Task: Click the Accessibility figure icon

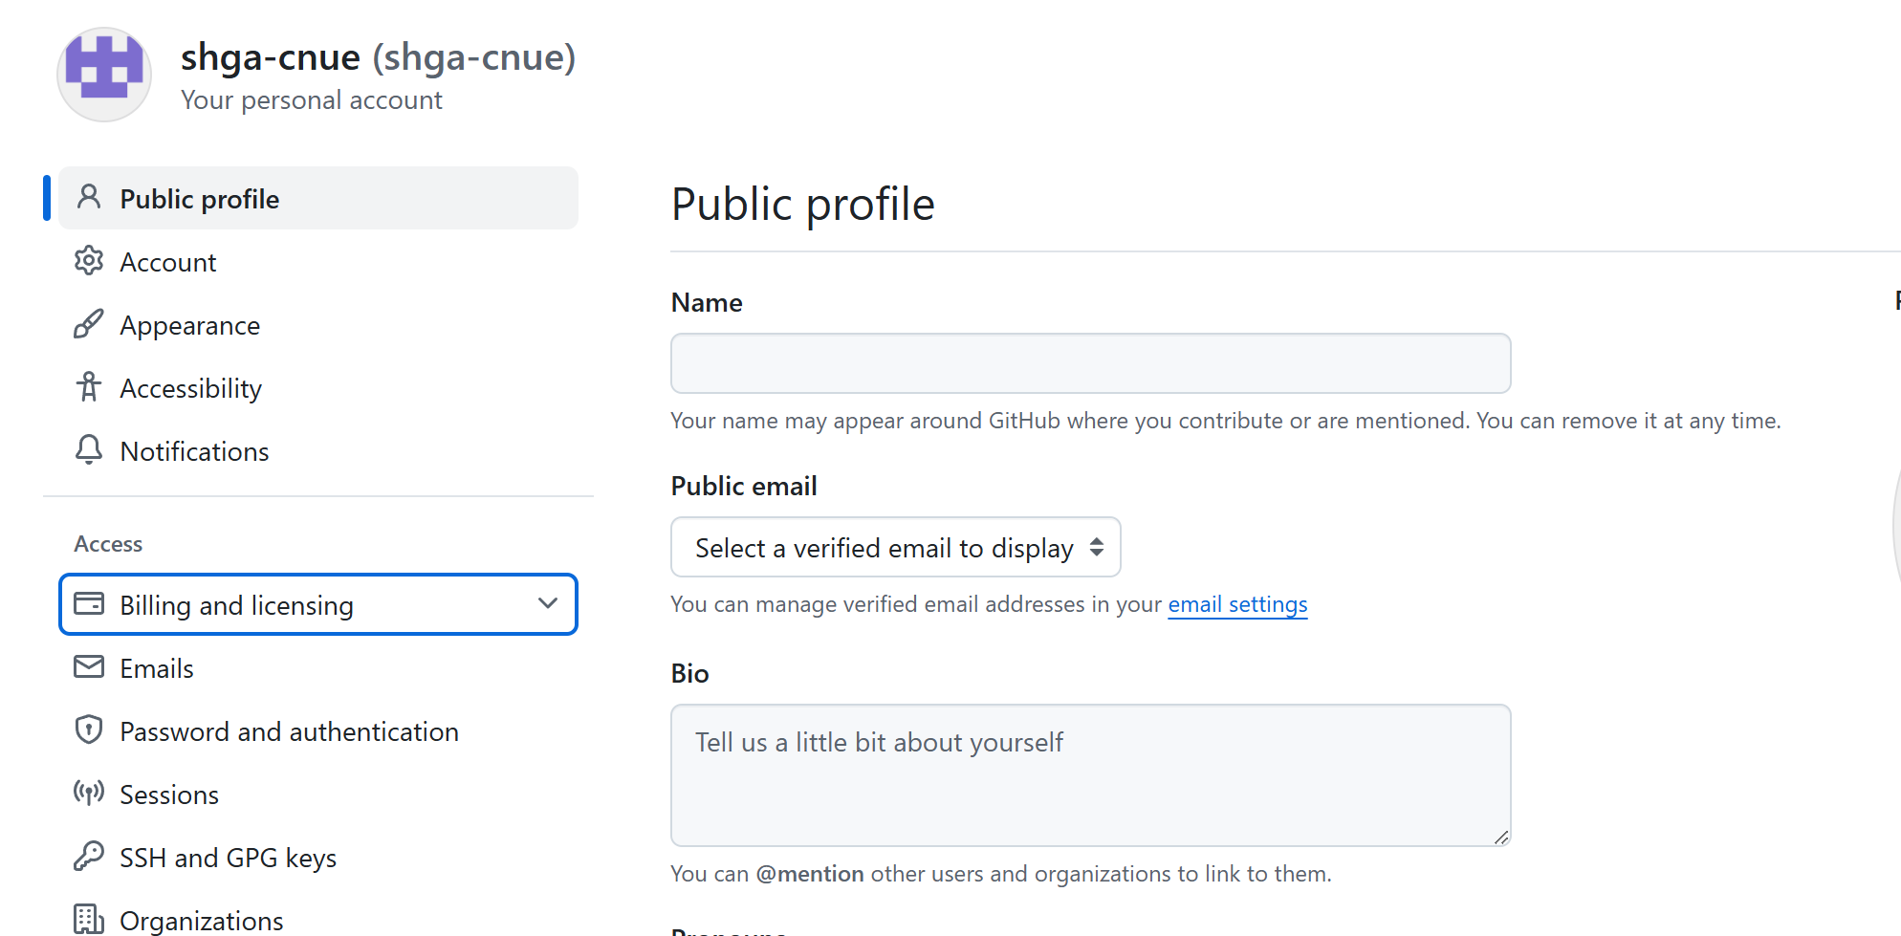Action: pyautogui.click(x=89, y=387)
